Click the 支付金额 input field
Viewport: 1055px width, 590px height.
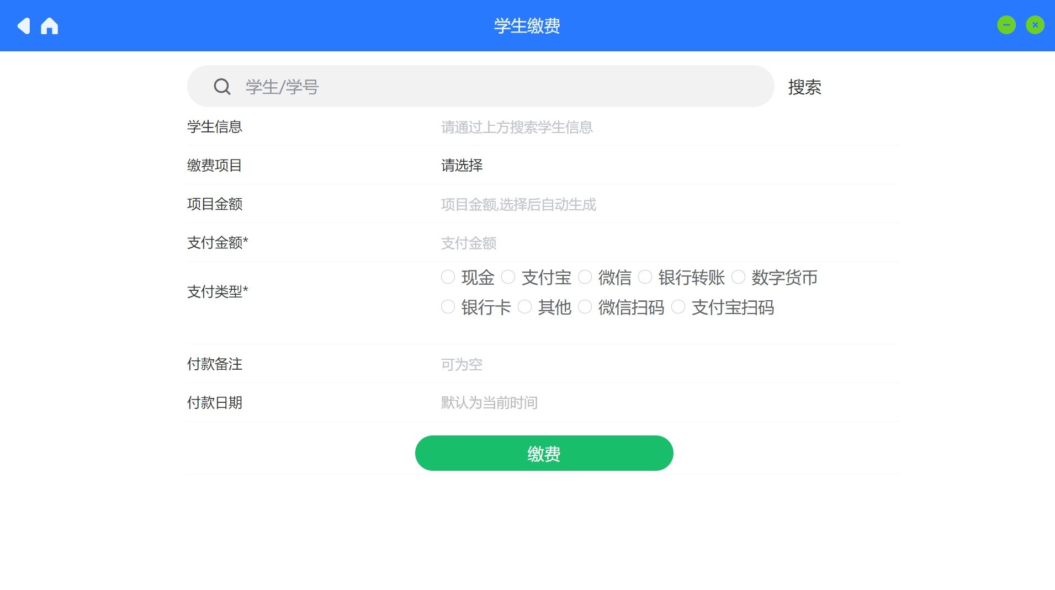click(552, 243)
